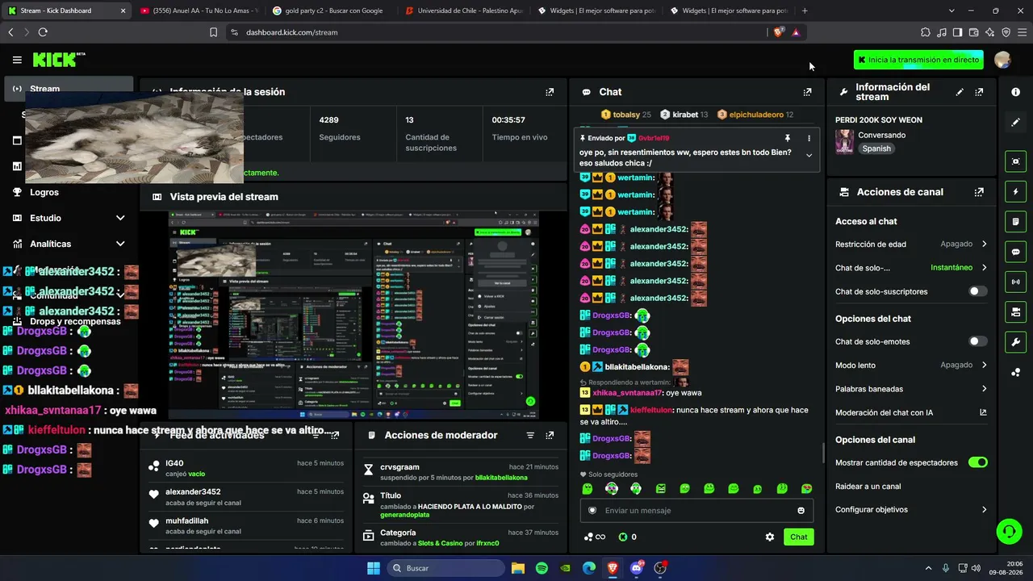The image size is (1033, 581).
Task: Click the Enviar un mensaje chat input
Action: [x=696, y=510]
